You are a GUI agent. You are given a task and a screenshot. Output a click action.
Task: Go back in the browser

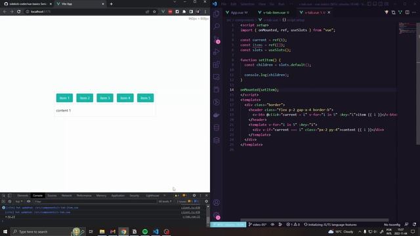[5, 12]
